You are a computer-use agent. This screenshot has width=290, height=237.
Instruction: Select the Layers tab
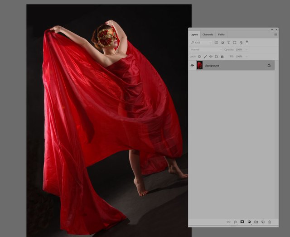(194, 34)
